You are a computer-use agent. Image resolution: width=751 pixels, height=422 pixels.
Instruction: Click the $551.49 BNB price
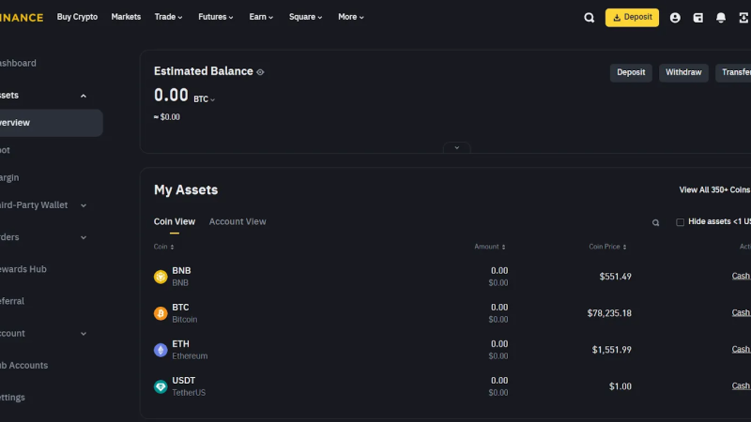[x=616, y=277]
